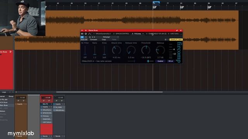Adjust the SC Filter slider
Viewport: 248px width, 139px height.
(85, 50)
